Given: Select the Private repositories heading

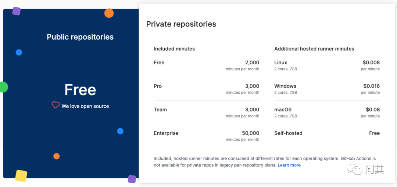Looking at the screenshot, I should (x=181, y=24).
